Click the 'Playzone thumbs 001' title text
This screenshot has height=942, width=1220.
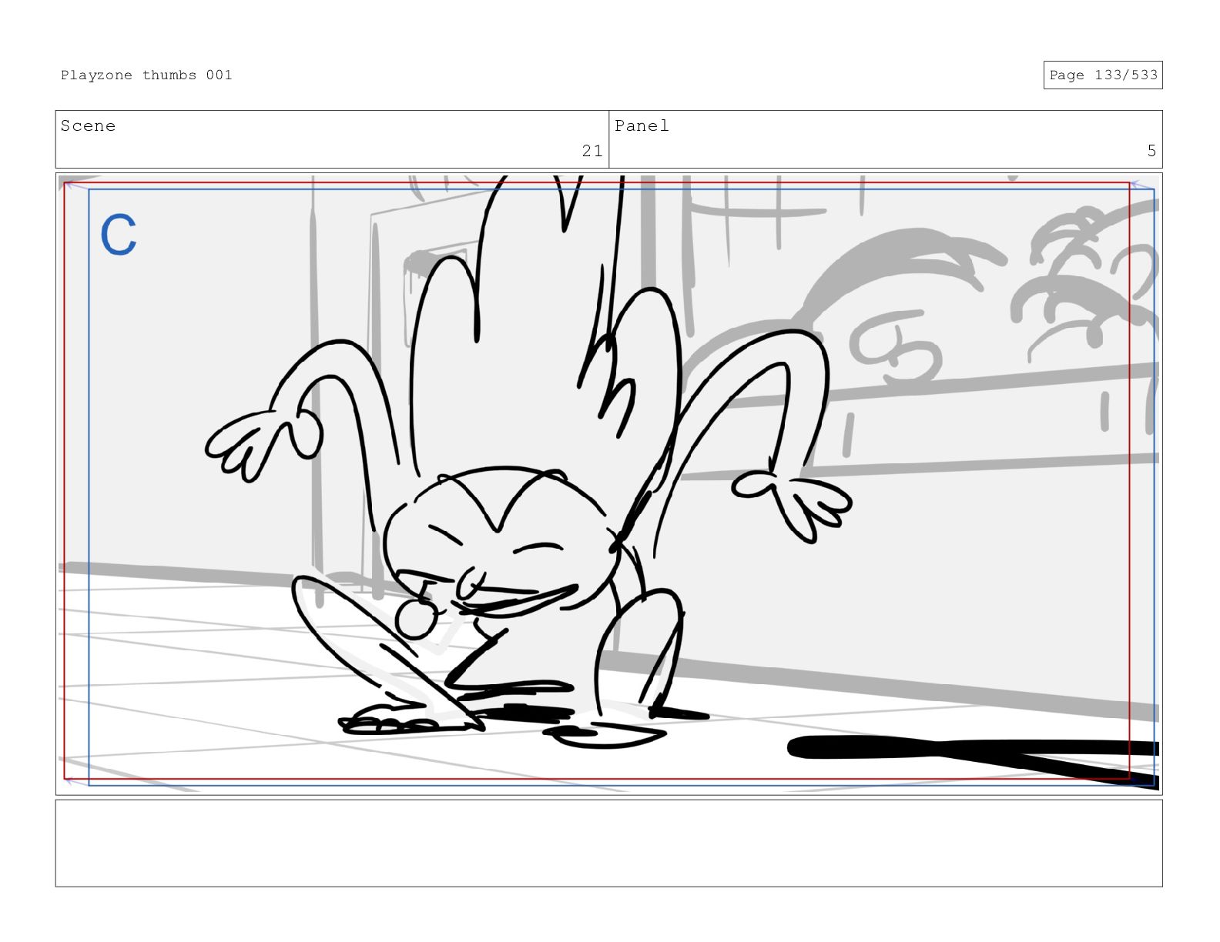tap(146, 75)
